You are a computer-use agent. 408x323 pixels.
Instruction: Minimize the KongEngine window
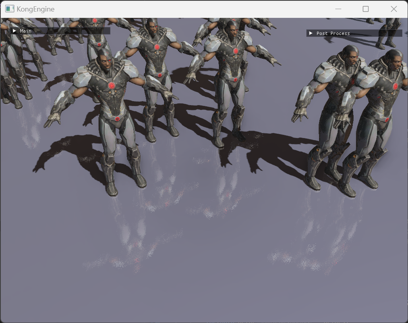(338, 9)
